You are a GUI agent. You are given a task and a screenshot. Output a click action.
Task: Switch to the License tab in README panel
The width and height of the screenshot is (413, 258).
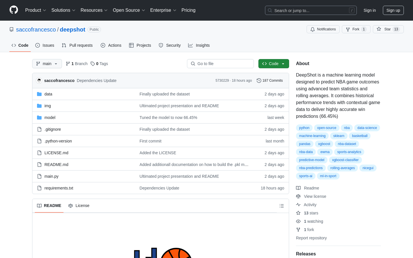pyautogui.click(x=79, y=206)
